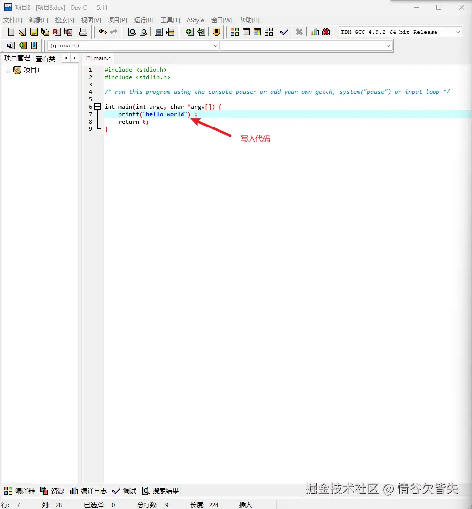Screen dimensions: 472x509
Task: Click the Debug checkmark toolbar icon
Action: (284, 32)
